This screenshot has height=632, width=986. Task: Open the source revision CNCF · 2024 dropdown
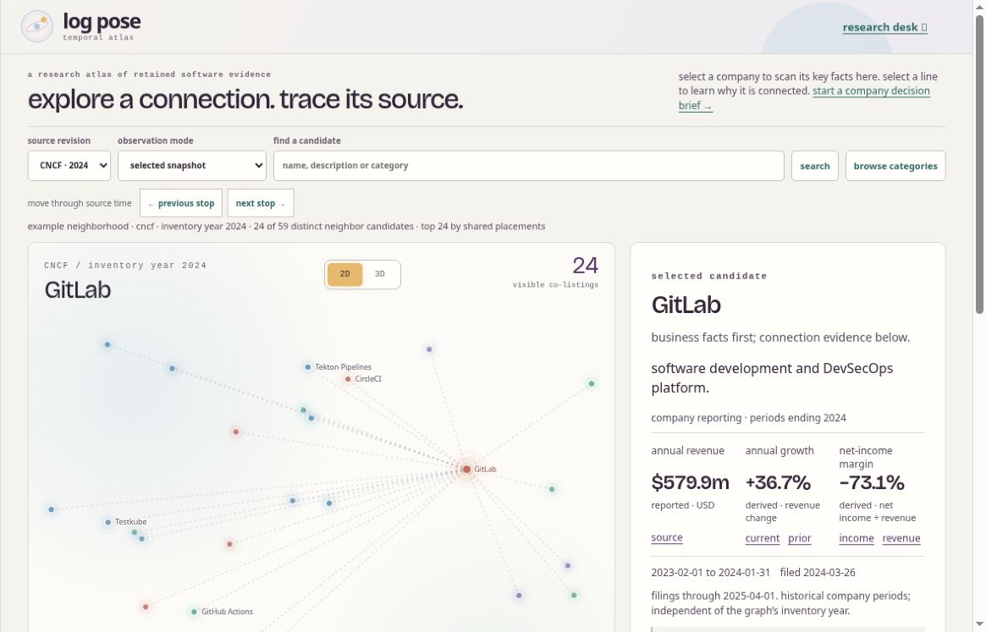(x=69, y=165)
